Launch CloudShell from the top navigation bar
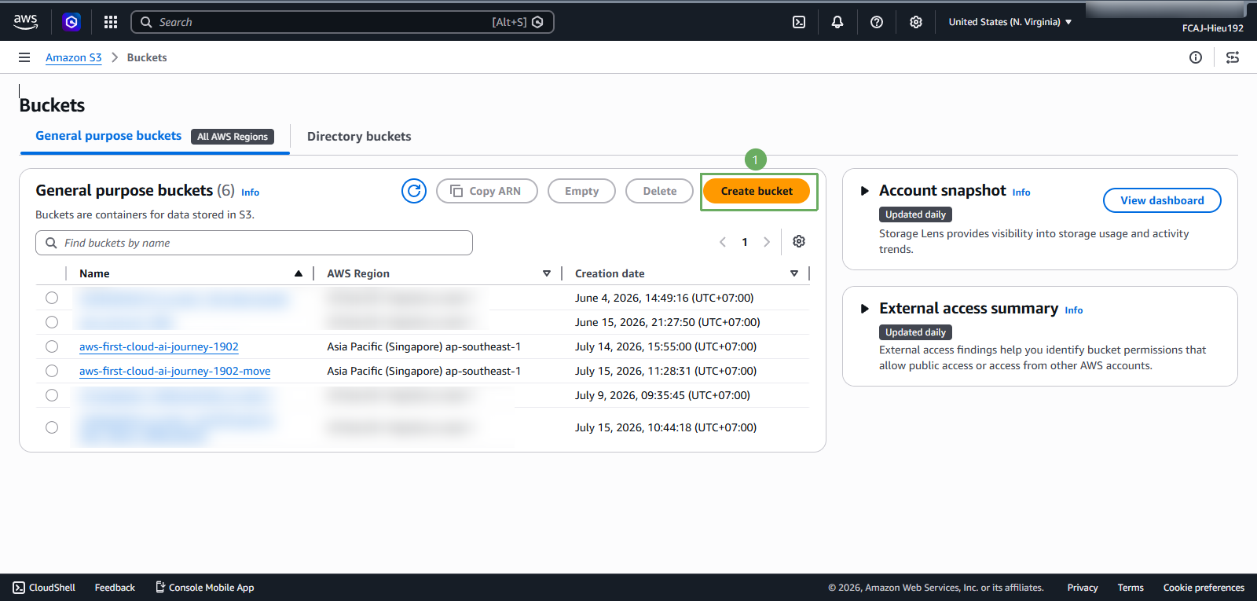The width and height of the screenshot is (1257, 601). [799, 22]
